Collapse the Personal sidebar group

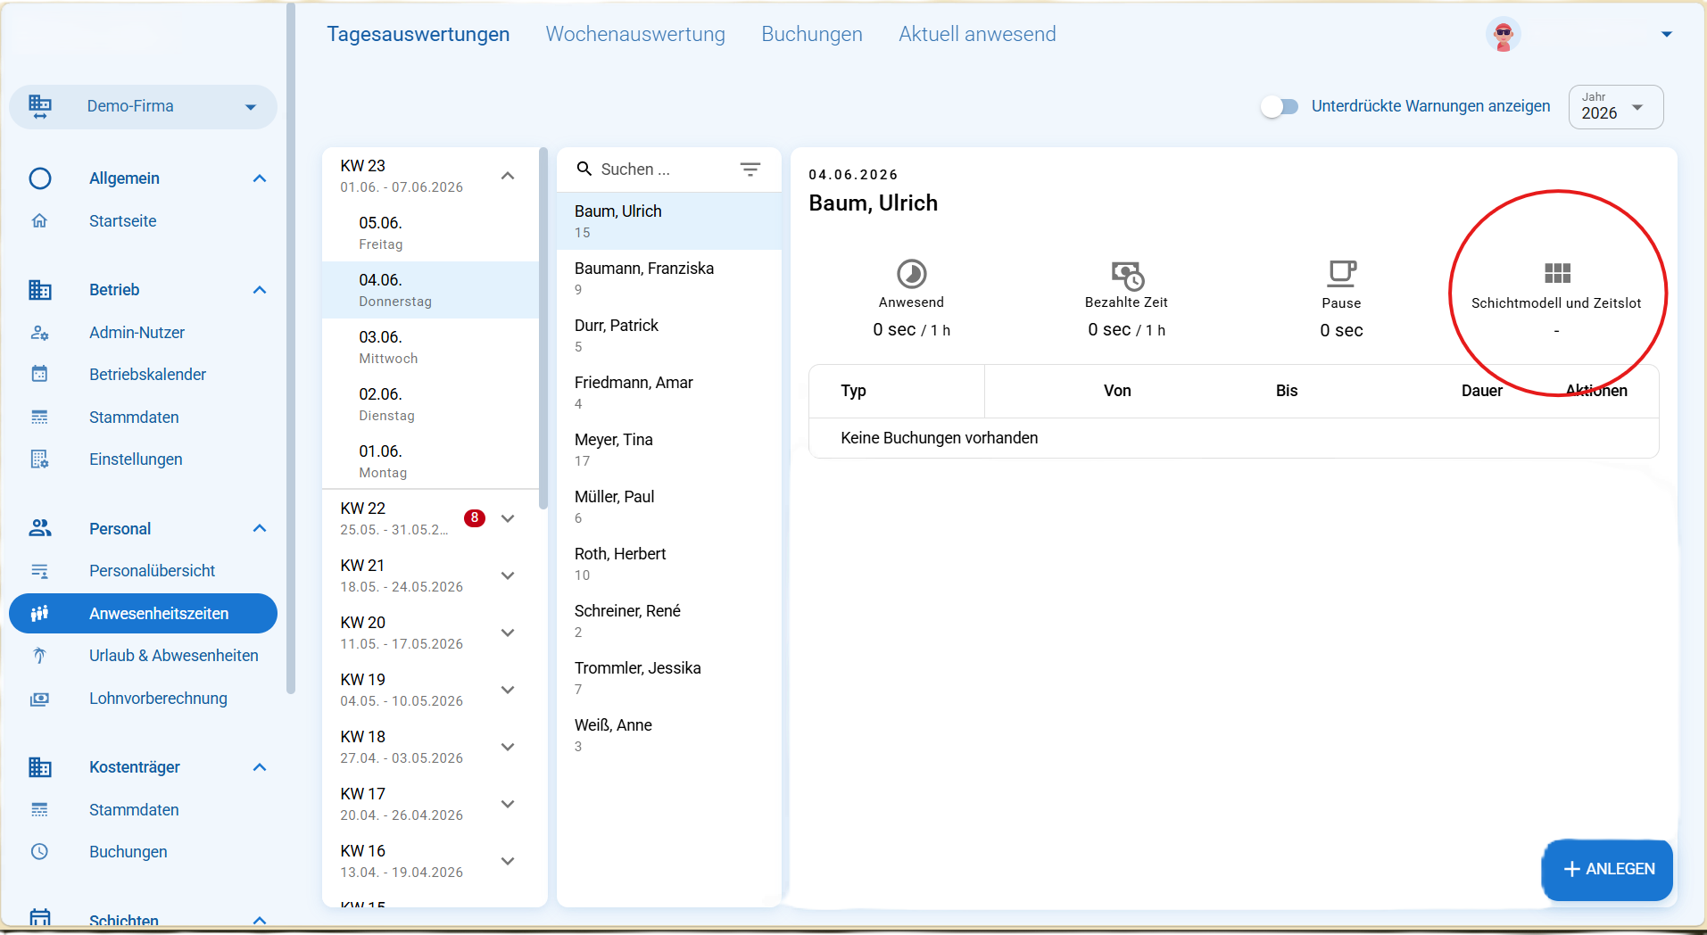[260, 528]
